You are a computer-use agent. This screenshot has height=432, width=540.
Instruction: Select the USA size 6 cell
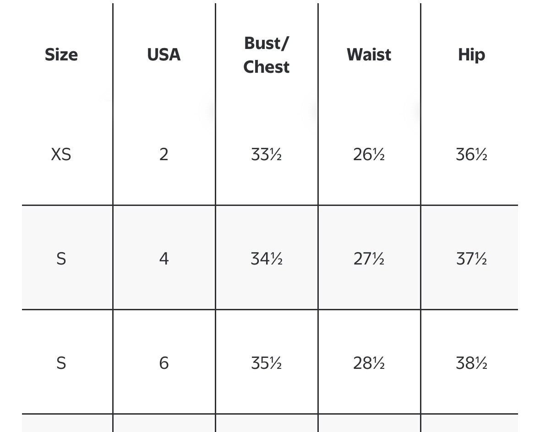[164, 363]
